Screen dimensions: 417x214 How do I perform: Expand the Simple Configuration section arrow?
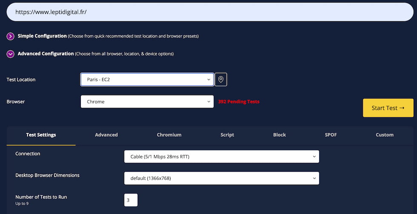tap(10, 37)
